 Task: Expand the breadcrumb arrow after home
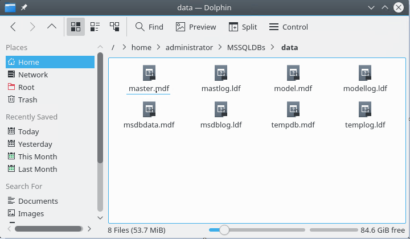(158, 48)
